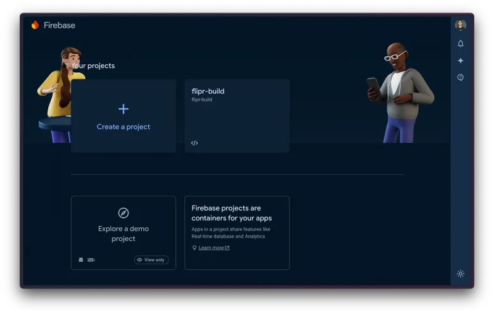
Task: Click the web app code icon on flipr-build
Action: point(195,143)
